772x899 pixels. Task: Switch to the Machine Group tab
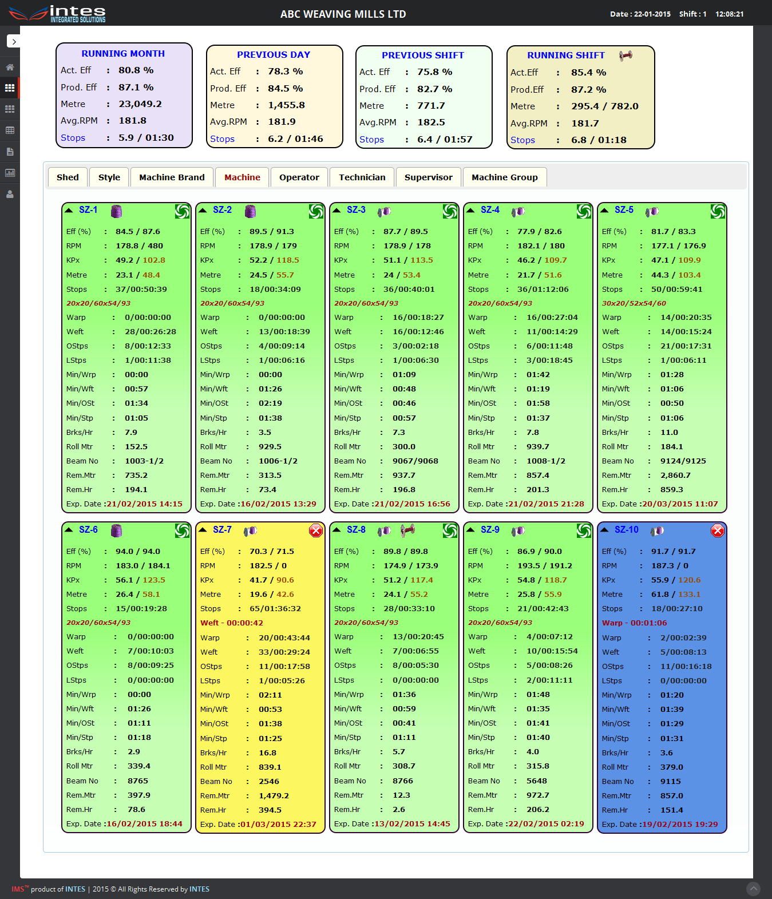[x=505, y=177]
